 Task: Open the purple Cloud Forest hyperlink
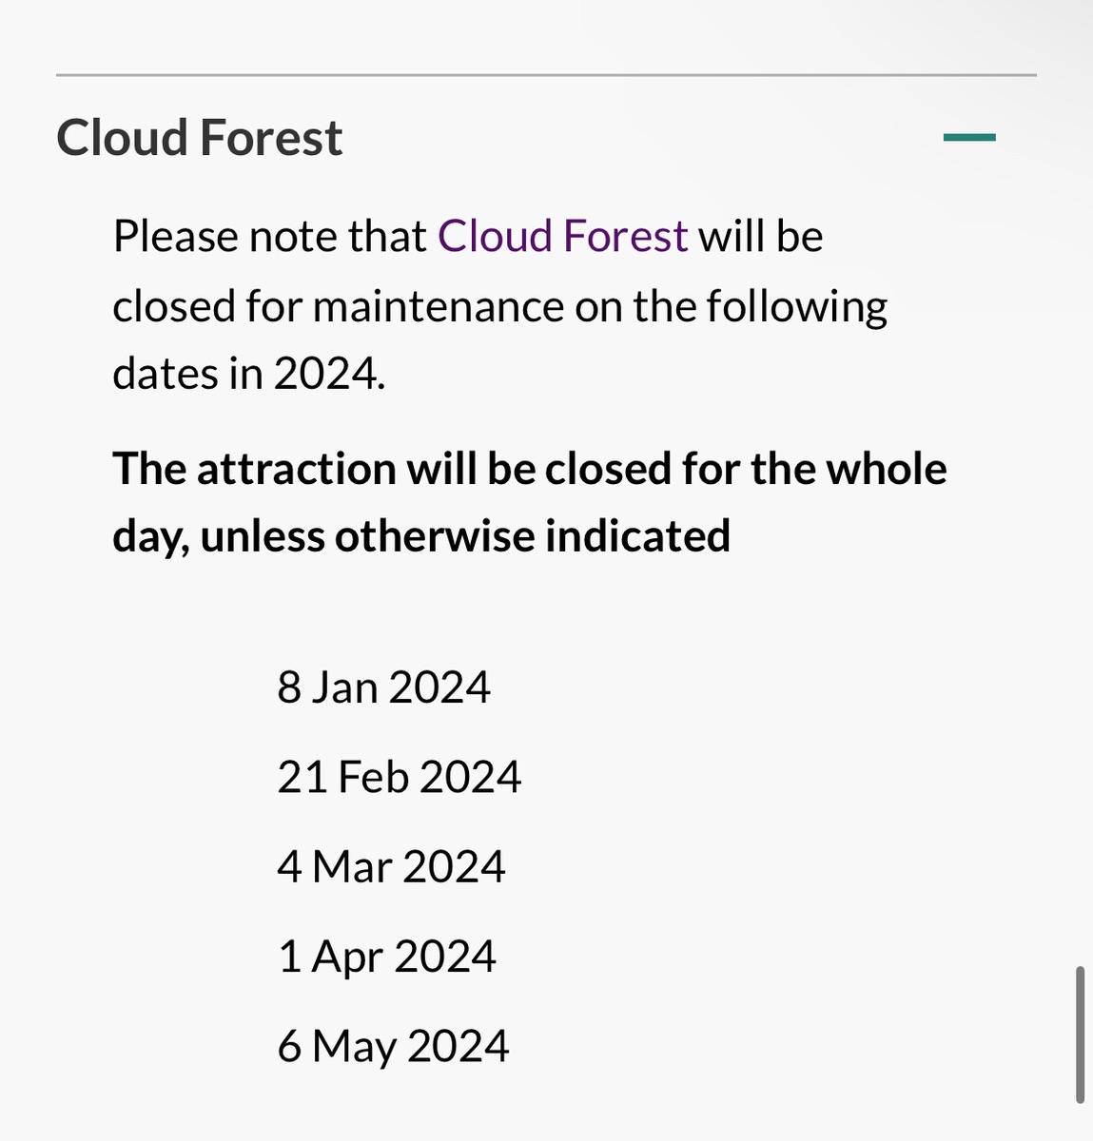562,236
